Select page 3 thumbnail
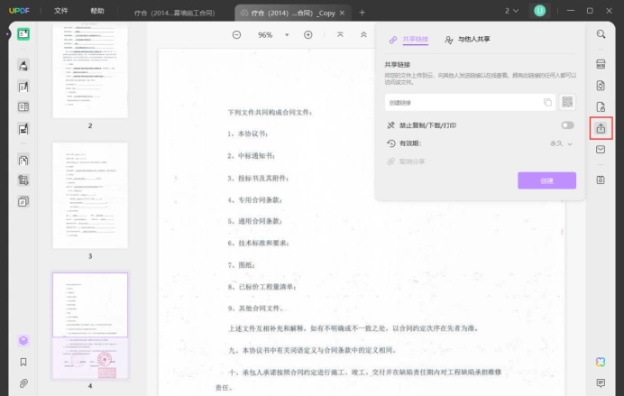 tap(90, 196)
